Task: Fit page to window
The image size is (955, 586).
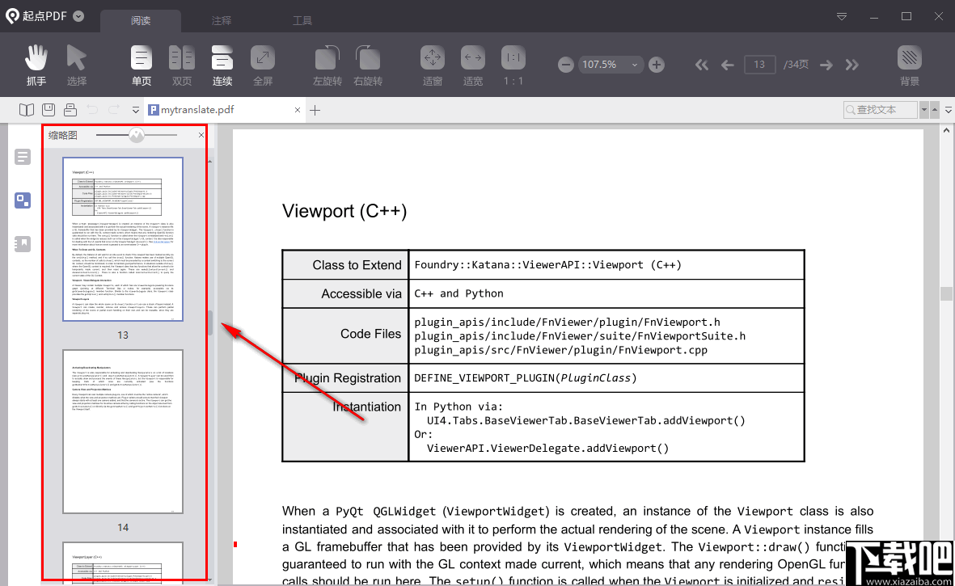Action: pyautogui.click(x=433, y=65)
